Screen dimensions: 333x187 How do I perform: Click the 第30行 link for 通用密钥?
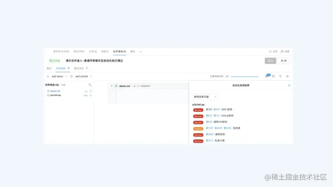point(210,134)
